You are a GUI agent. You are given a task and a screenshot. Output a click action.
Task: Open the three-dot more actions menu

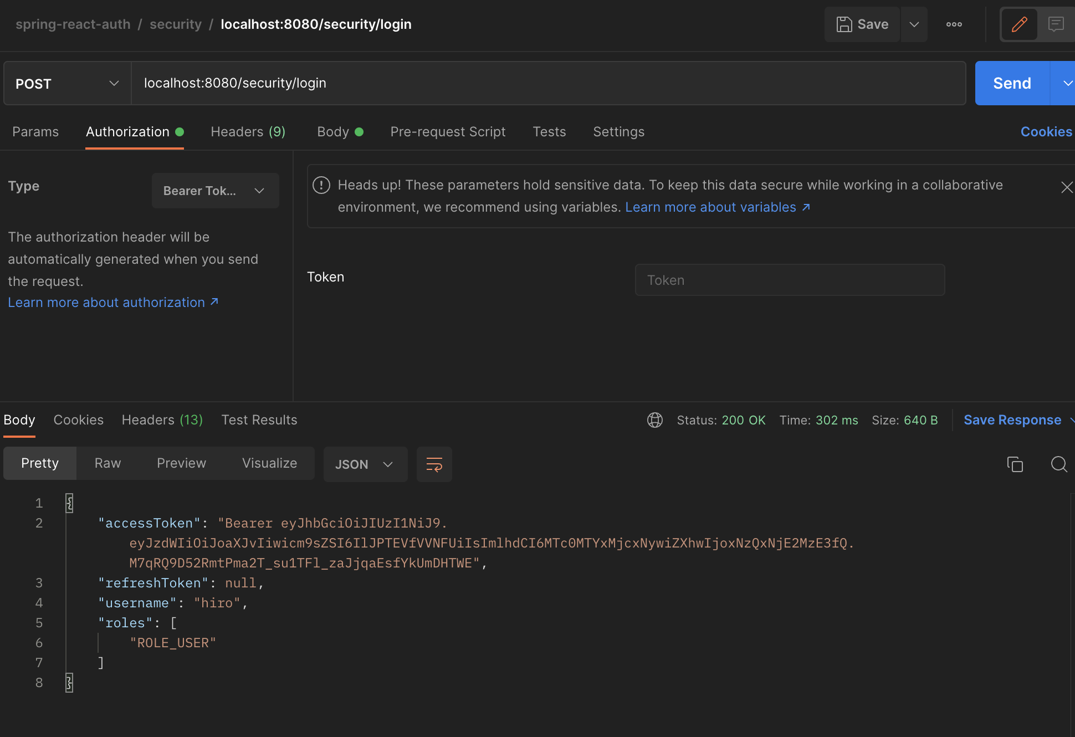(x=954, y=24)
